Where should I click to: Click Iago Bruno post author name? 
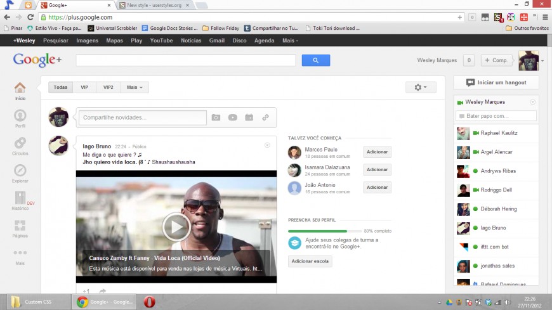(x=97, y=146)
